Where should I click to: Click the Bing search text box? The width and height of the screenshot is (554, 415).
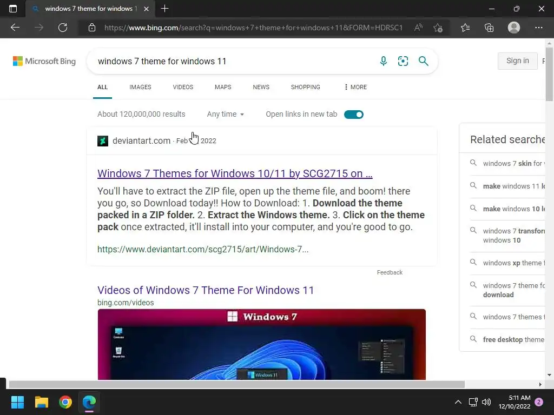(x=233, y=62)
